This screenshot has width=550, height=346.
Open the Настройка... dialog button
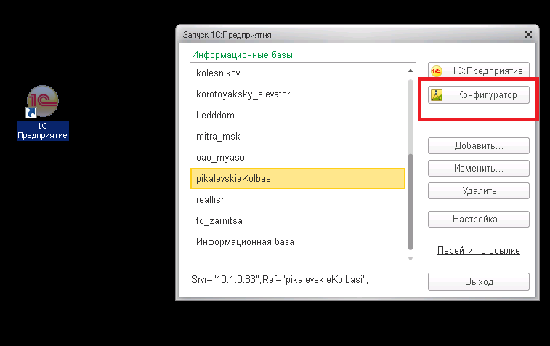coord(479,219)
